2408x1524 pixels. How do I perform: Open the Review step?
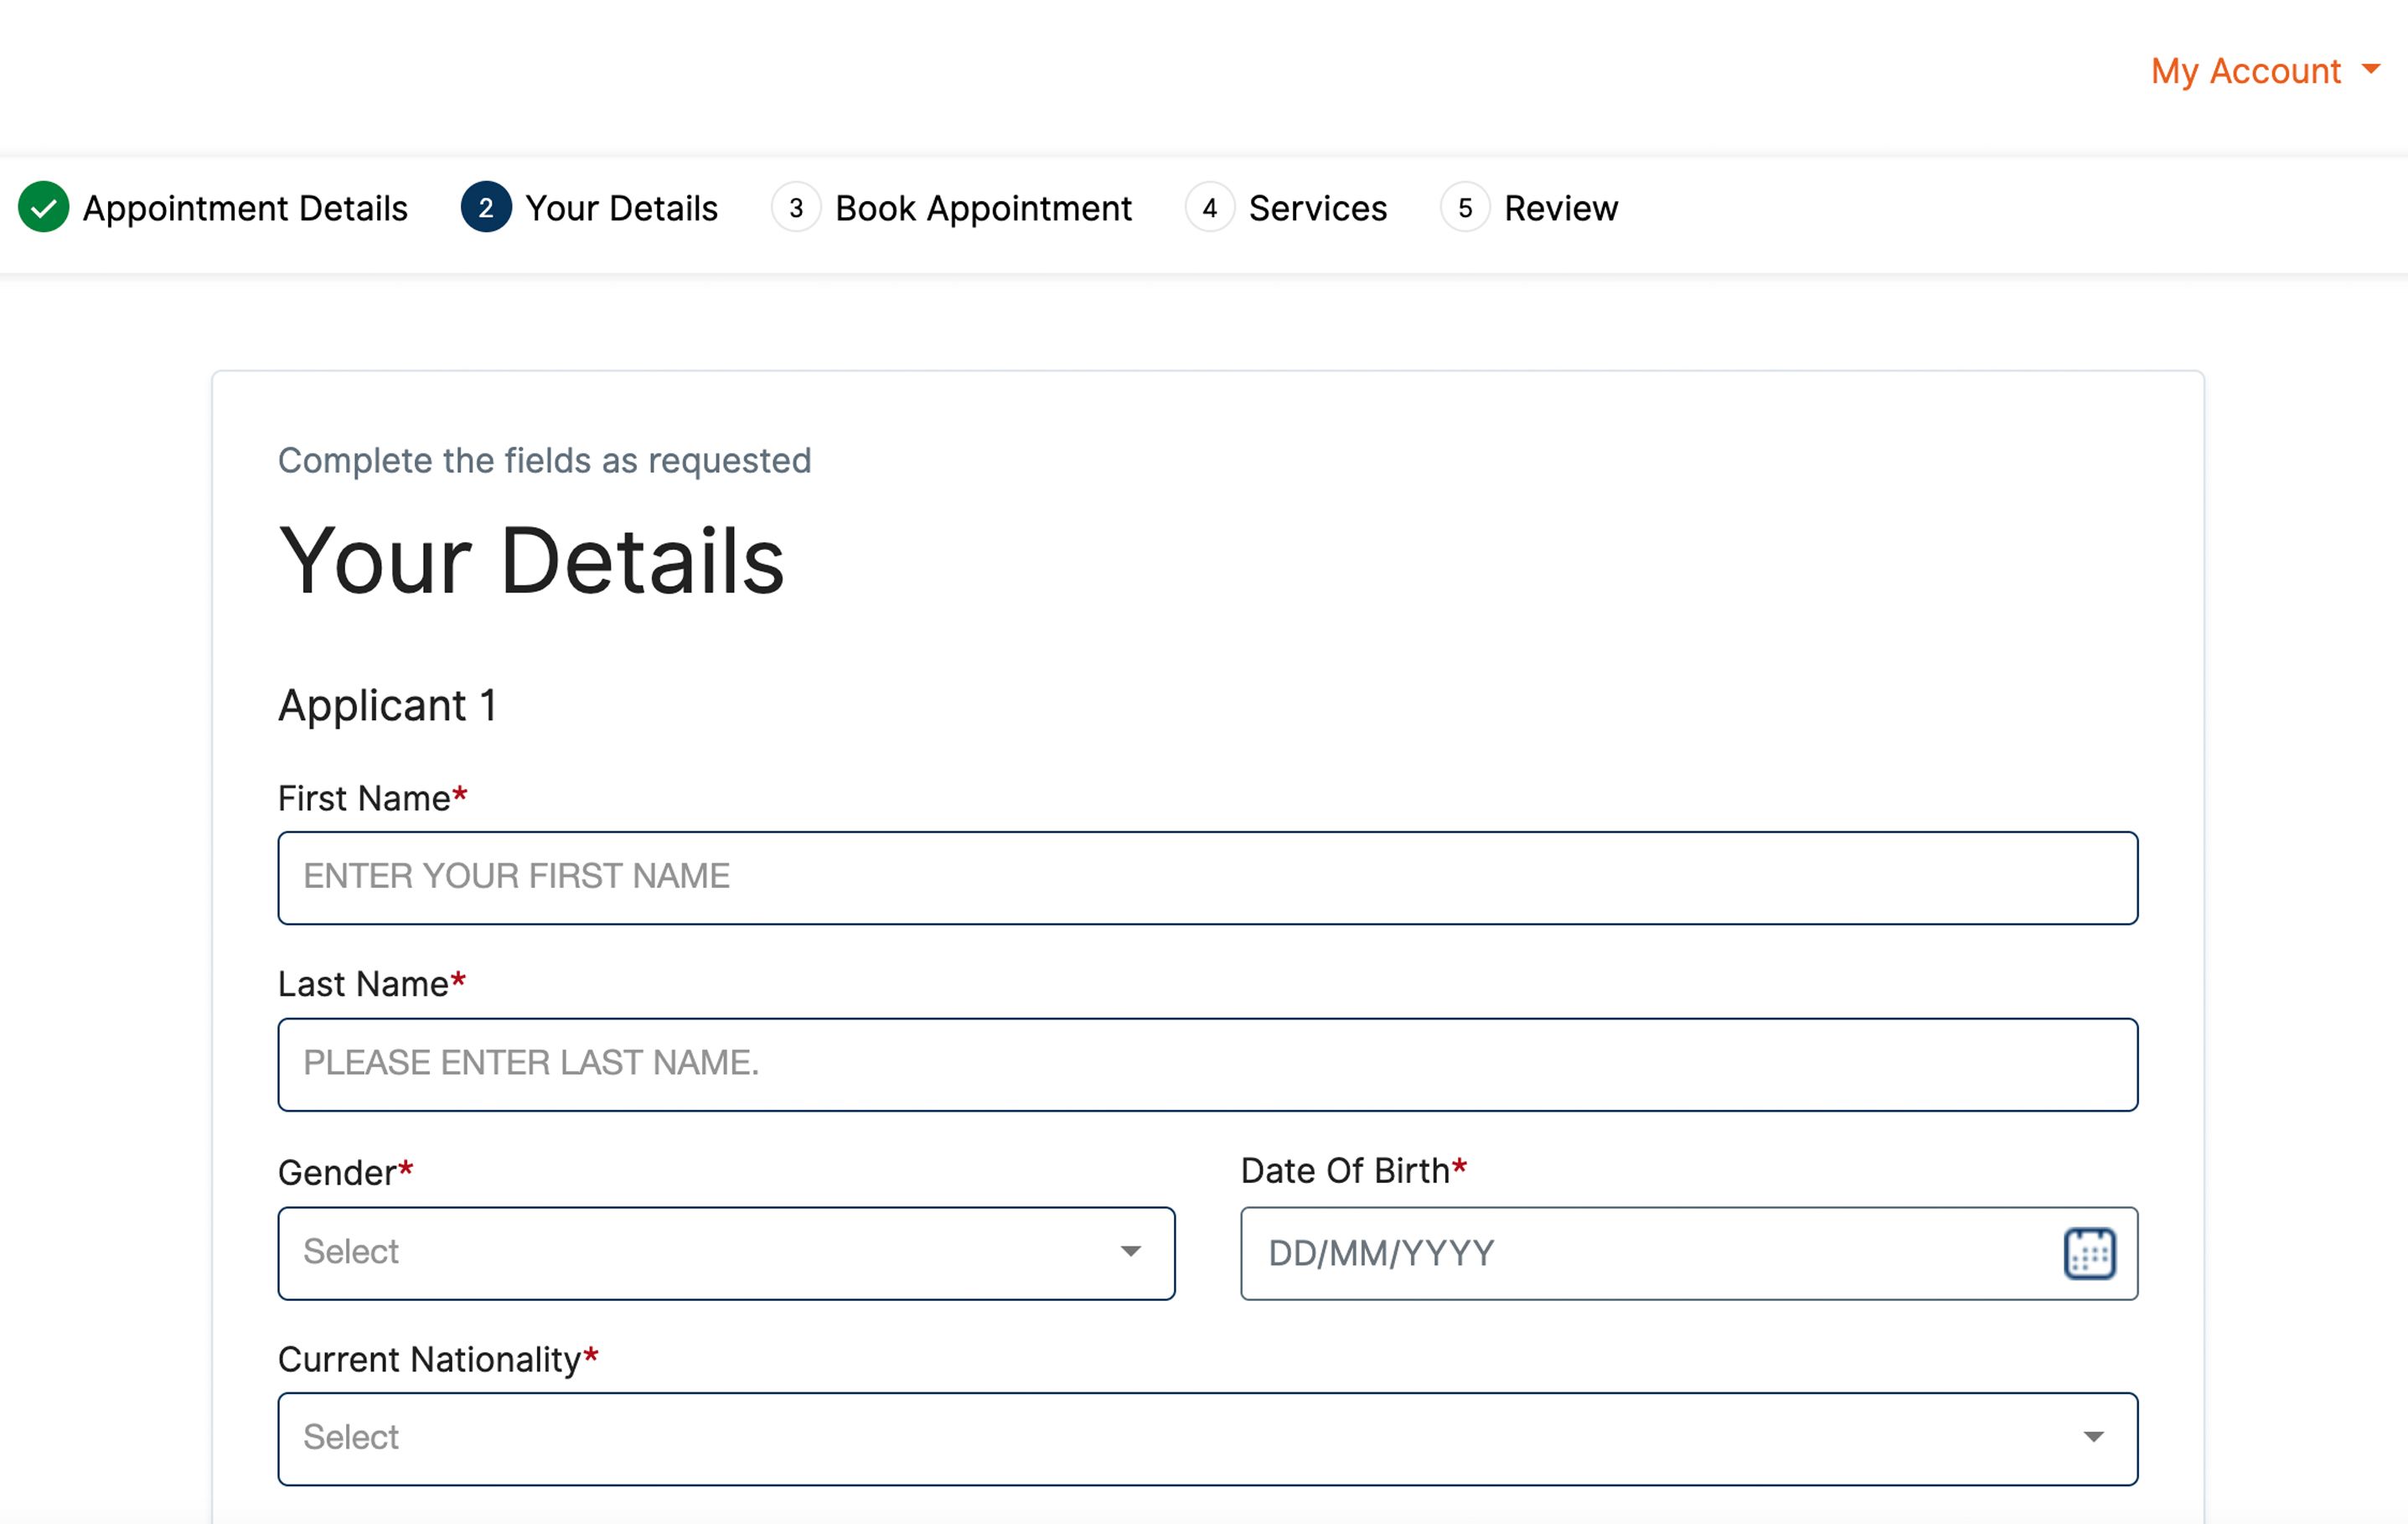tap(1561, 208)
